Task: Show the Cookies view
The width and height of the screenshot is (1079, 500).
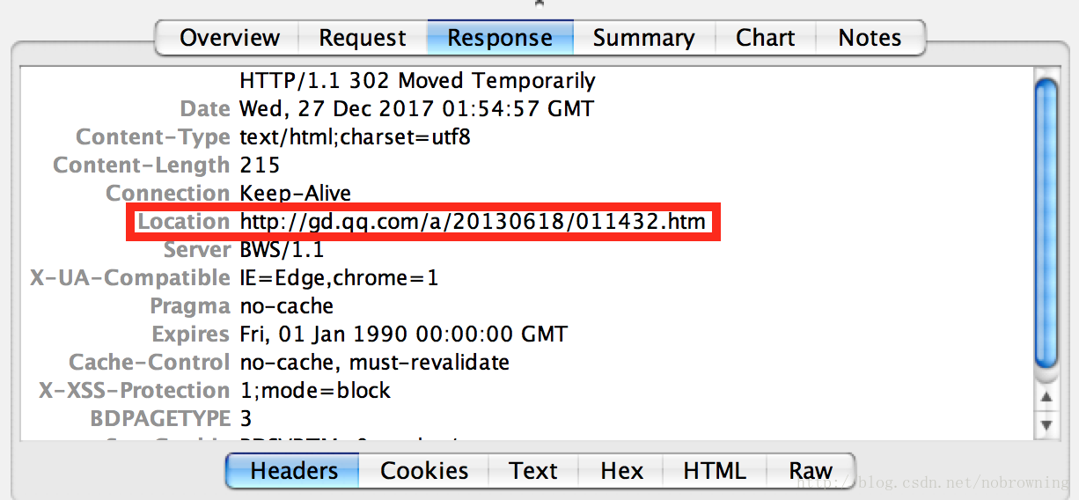Action: tap(424, 471)
